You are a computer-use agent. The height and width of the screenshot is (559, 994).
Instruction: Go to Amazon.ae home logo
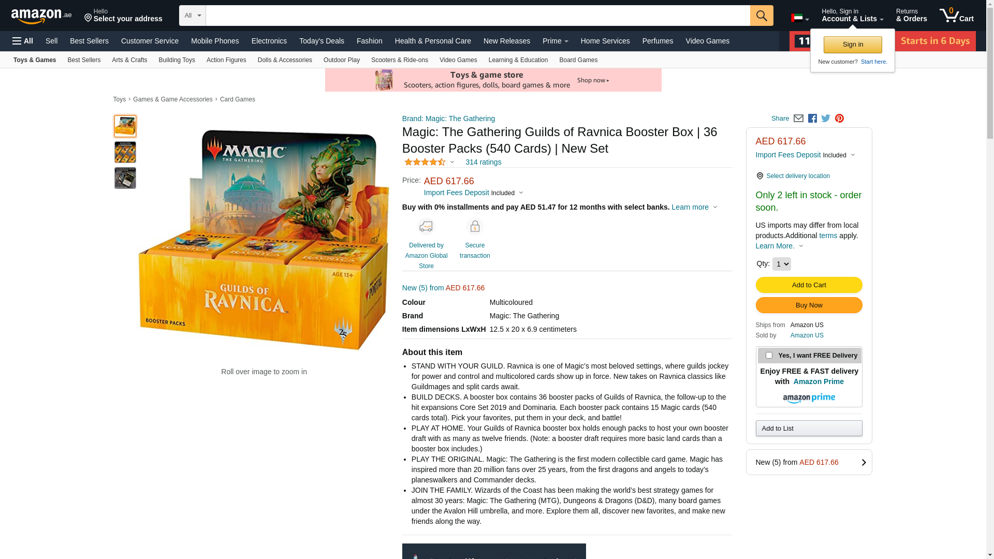coord(41,16)
